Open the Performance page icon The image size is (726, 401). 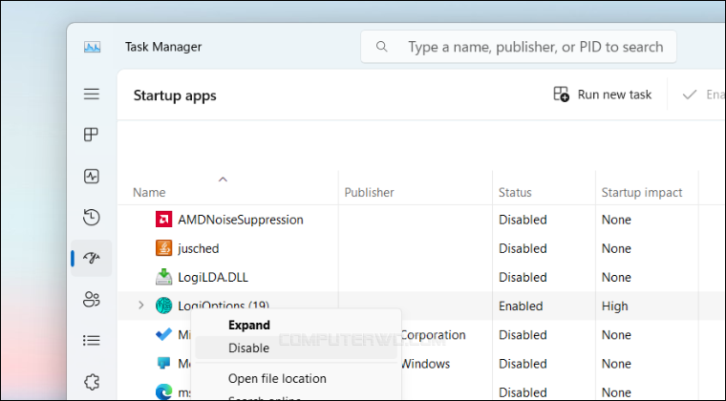tap(91, 177)
